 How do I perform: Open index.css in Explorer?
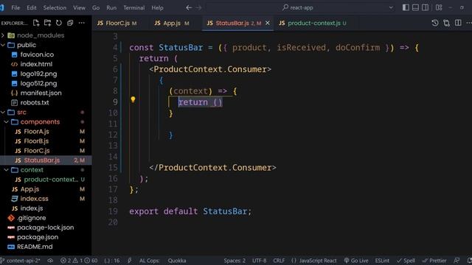coord(35,199)
